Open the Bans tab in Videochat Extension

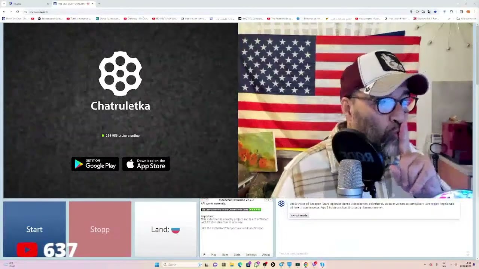[225, 254]
